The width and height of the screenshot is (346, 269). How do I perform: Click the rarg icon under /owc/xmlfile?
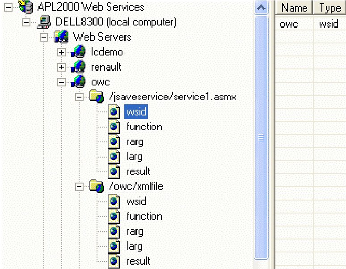click(114, 231)
